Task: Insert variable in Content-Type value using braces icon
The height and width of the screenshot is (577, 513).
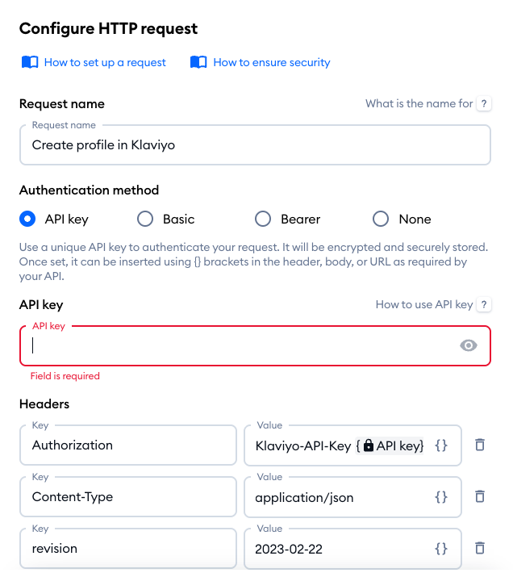Action: tap(440, 496)
